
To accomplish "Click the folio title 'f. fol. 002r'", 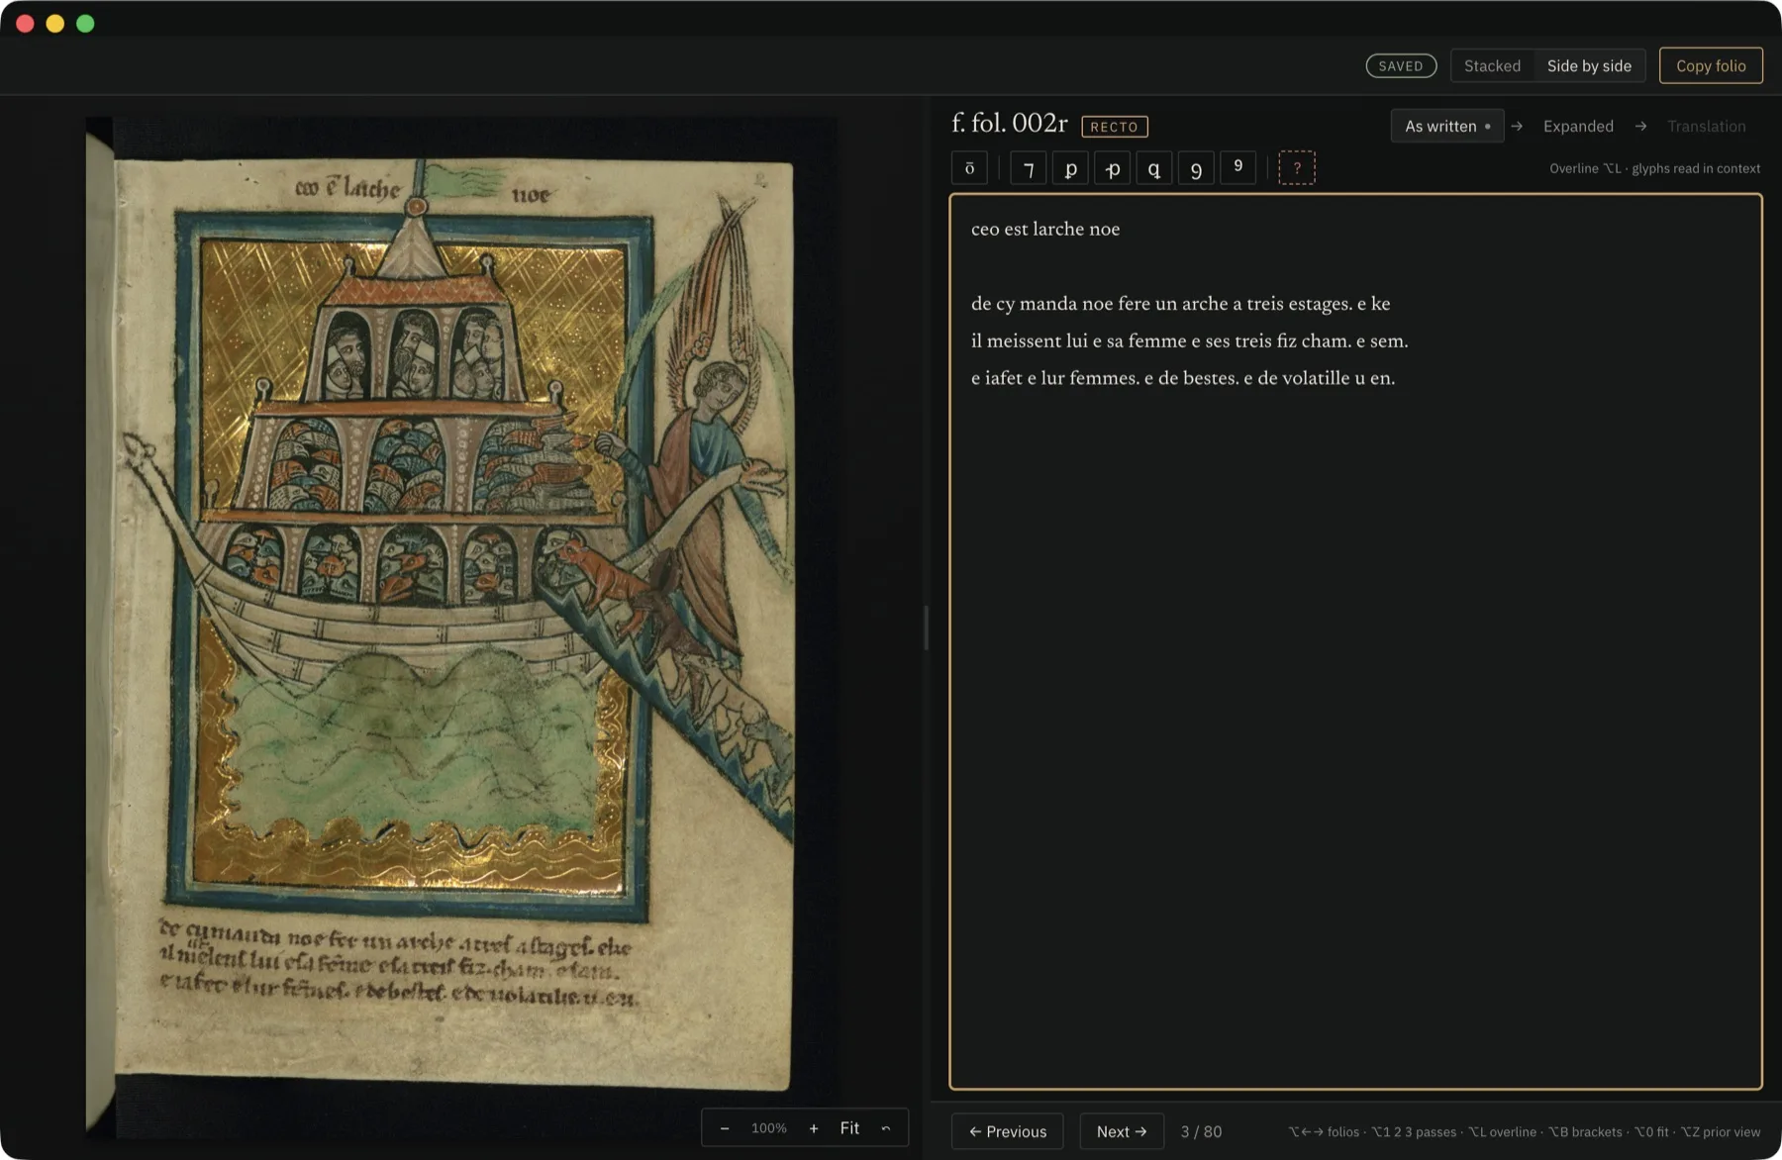I will pyautogui.click(x=1010, y=123).
